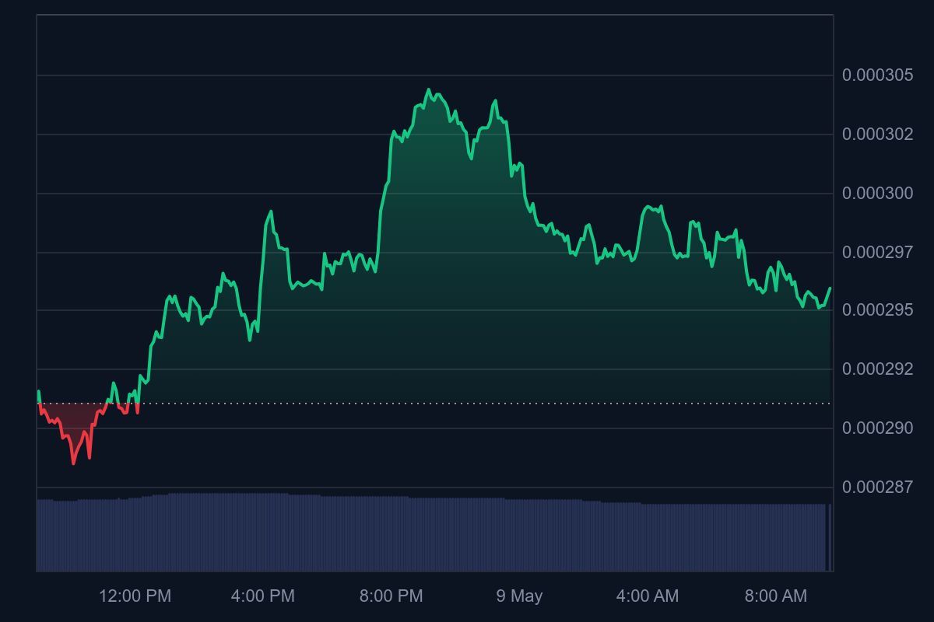
Task: Click the 12:00 PM time axis label
Action: pos(135,596)
